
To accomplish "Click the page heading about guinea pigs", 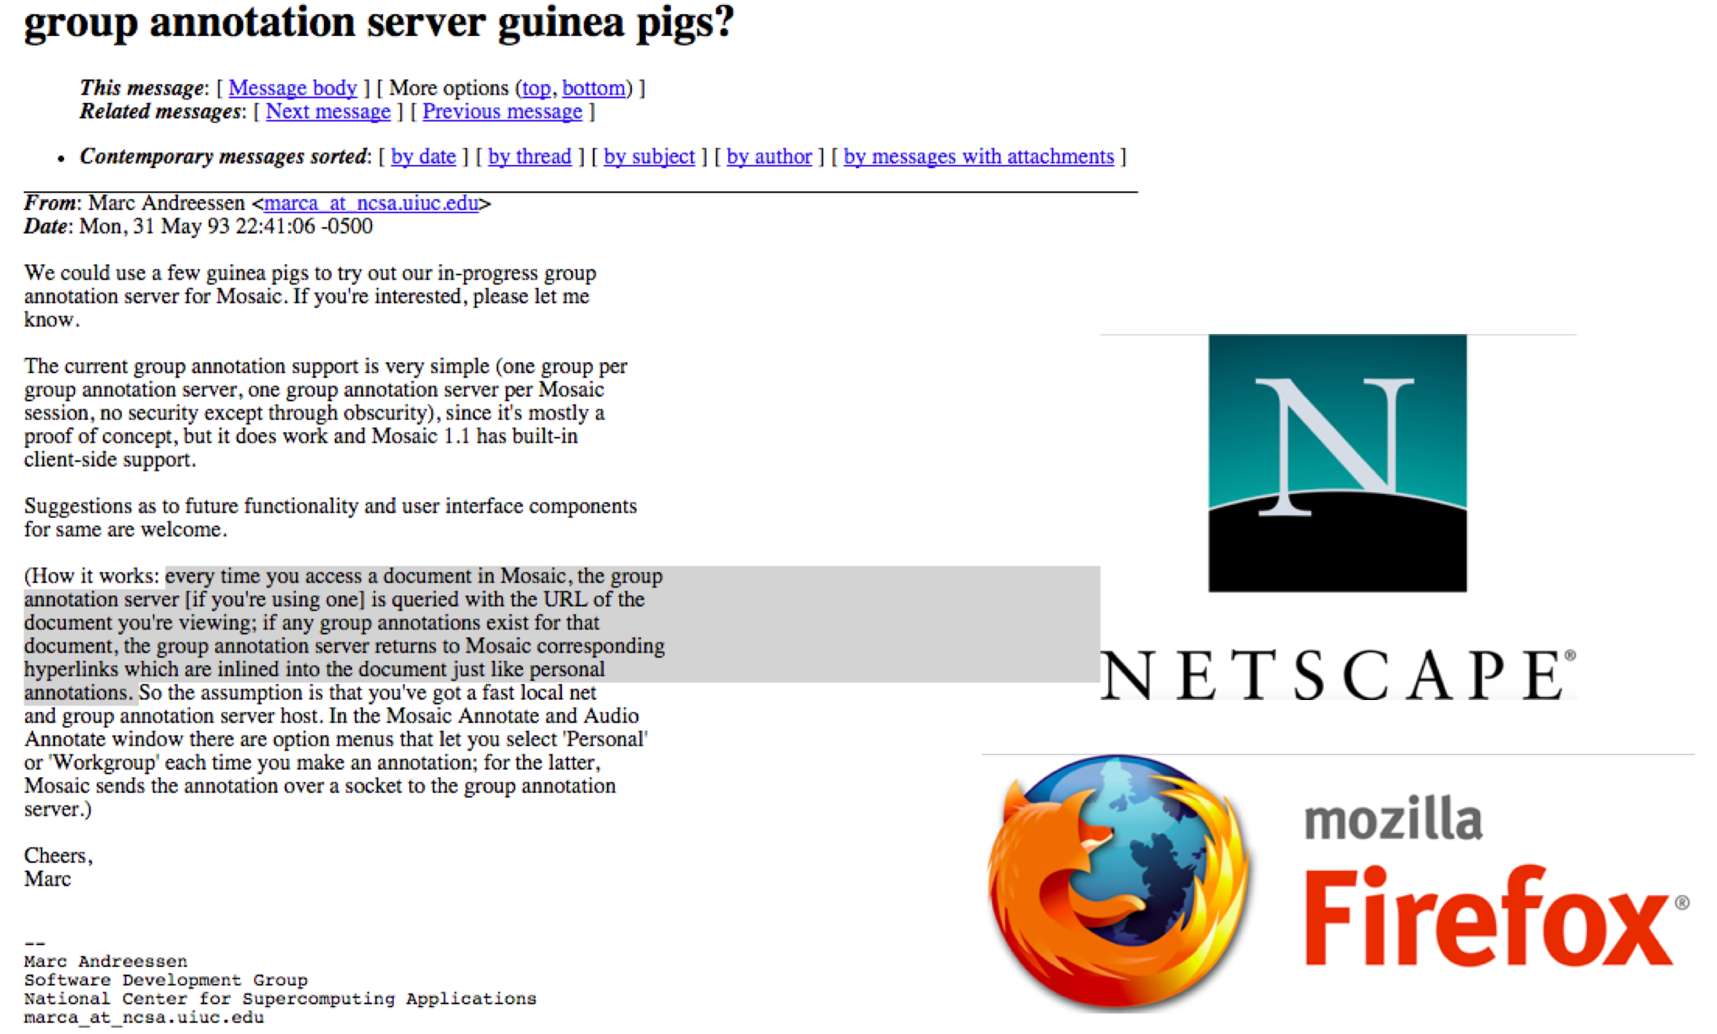I will [379, 22].
